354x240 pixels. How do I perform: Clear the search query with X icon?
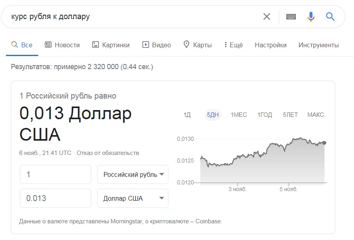pos(266,16)
